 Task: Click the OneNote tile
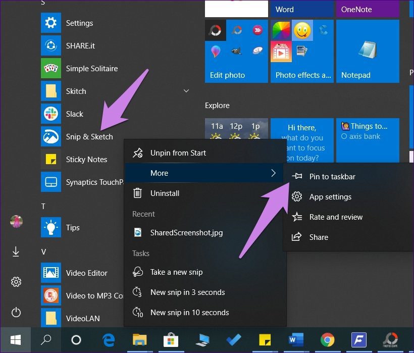point(368,9)
